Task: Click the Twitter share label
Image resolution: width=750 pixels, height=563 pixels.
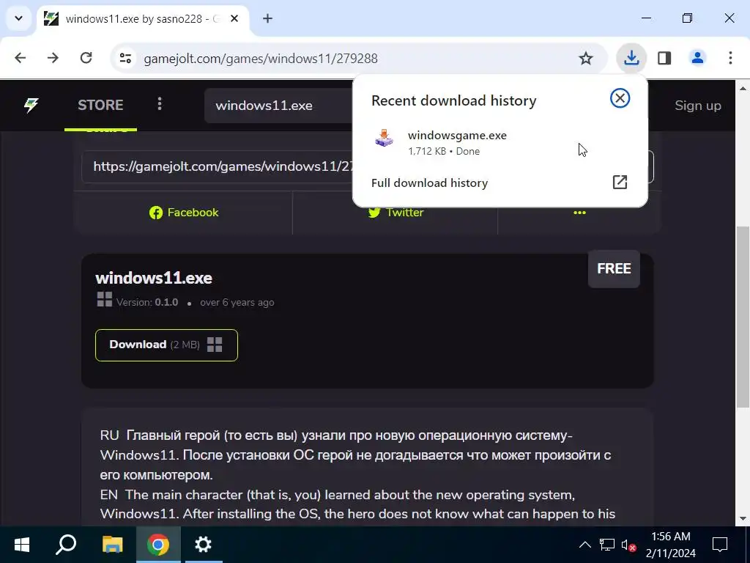Action: click(404, 213)
